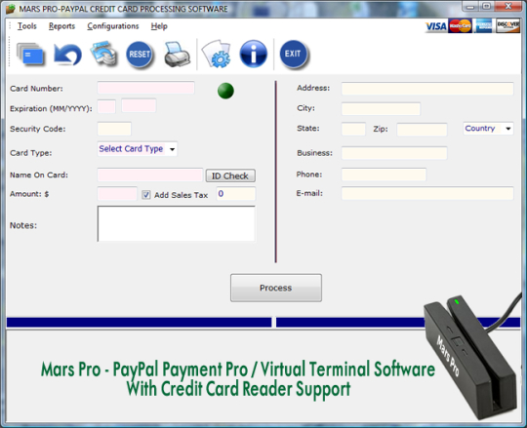Screen dimensions: 527x428
Task: Open the Configurations menu
Action: click(x=113, y=26)
